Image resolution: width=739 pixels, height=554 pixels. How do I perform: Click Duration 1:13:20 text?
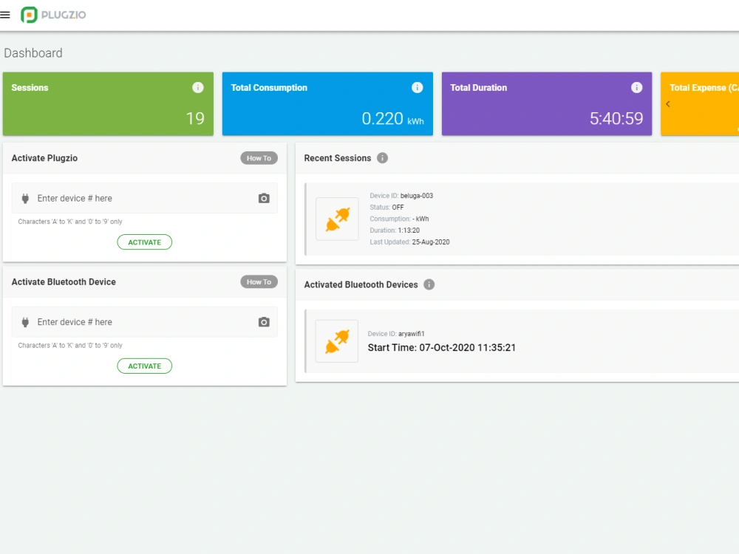tap(395, 230)
